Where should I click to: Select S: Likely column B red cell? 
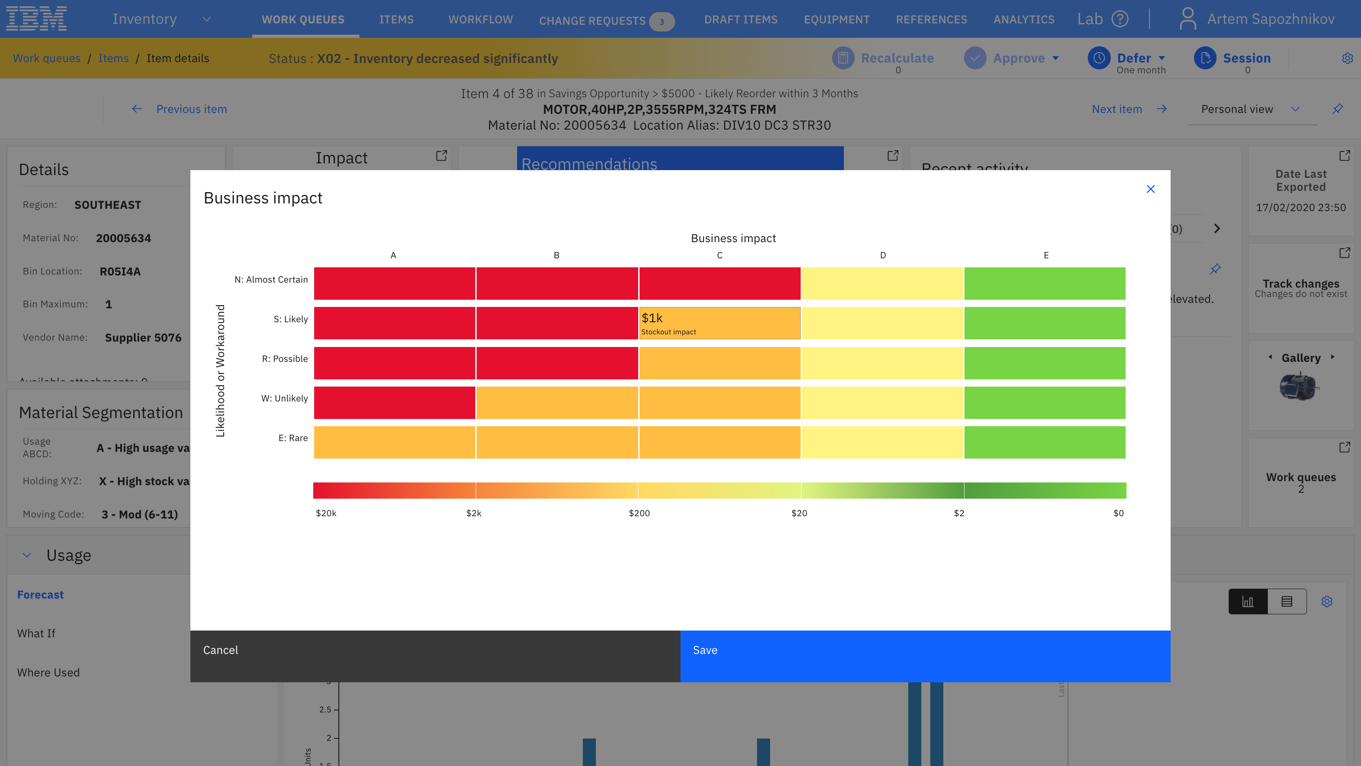click(557, 323)
